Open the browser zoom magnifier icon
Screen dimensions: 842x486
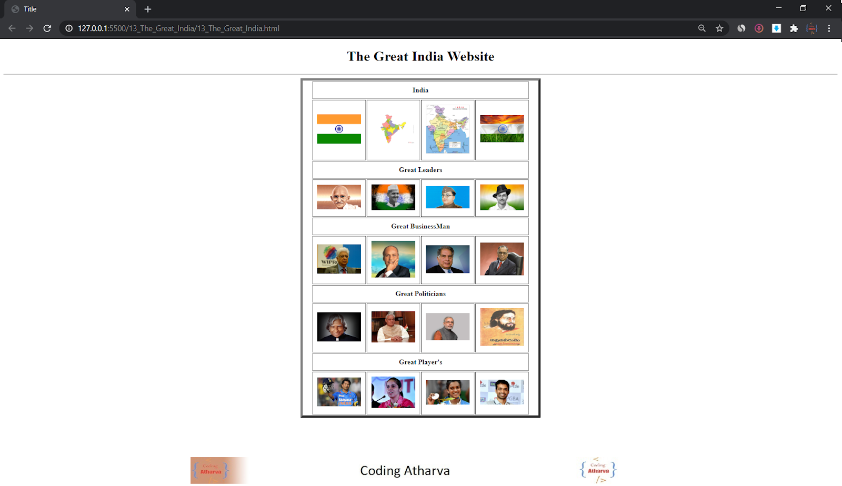coord(702,28)
